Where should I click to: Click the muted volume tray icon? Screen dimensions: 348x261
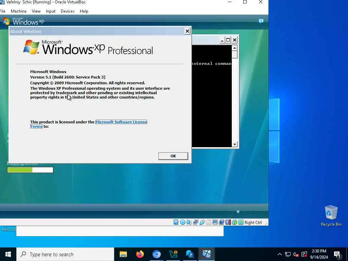click(296, 254)
